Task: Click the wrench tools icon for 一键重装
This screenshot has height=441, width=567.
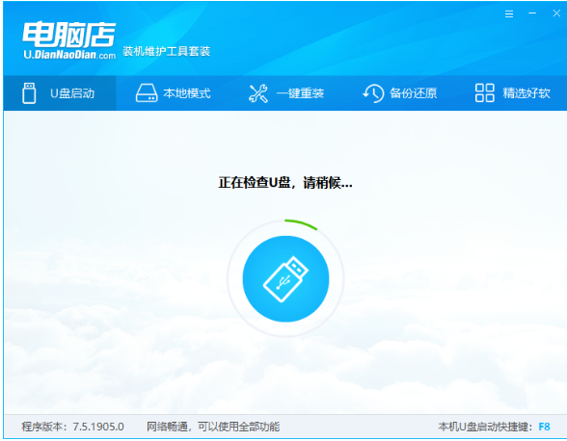Action: [x=258, y=93]
